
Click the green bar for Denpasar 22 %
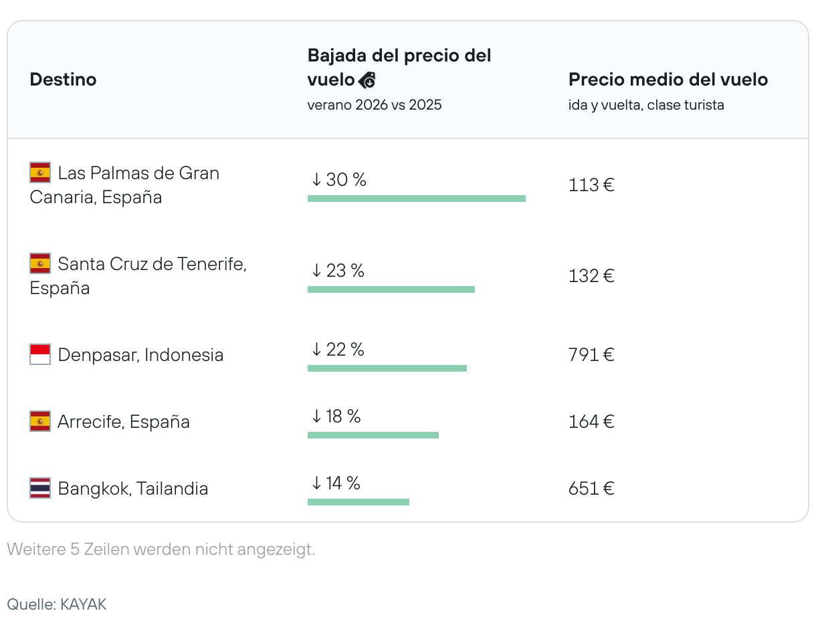[387, 368]
